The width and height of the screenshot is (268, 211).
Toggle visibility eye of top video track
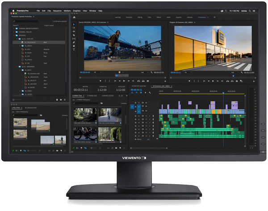point(146,103)
